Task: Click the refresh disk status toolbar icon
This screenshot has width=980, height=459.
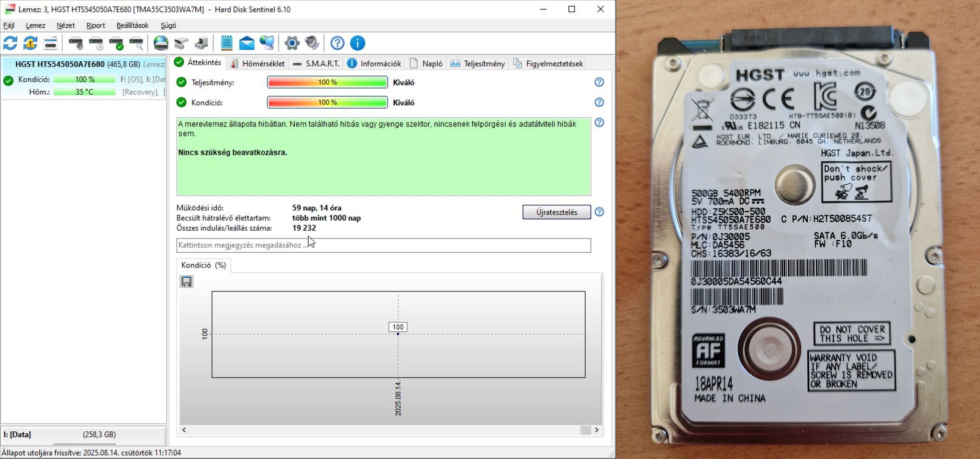Action: click(x=10, y=43)
